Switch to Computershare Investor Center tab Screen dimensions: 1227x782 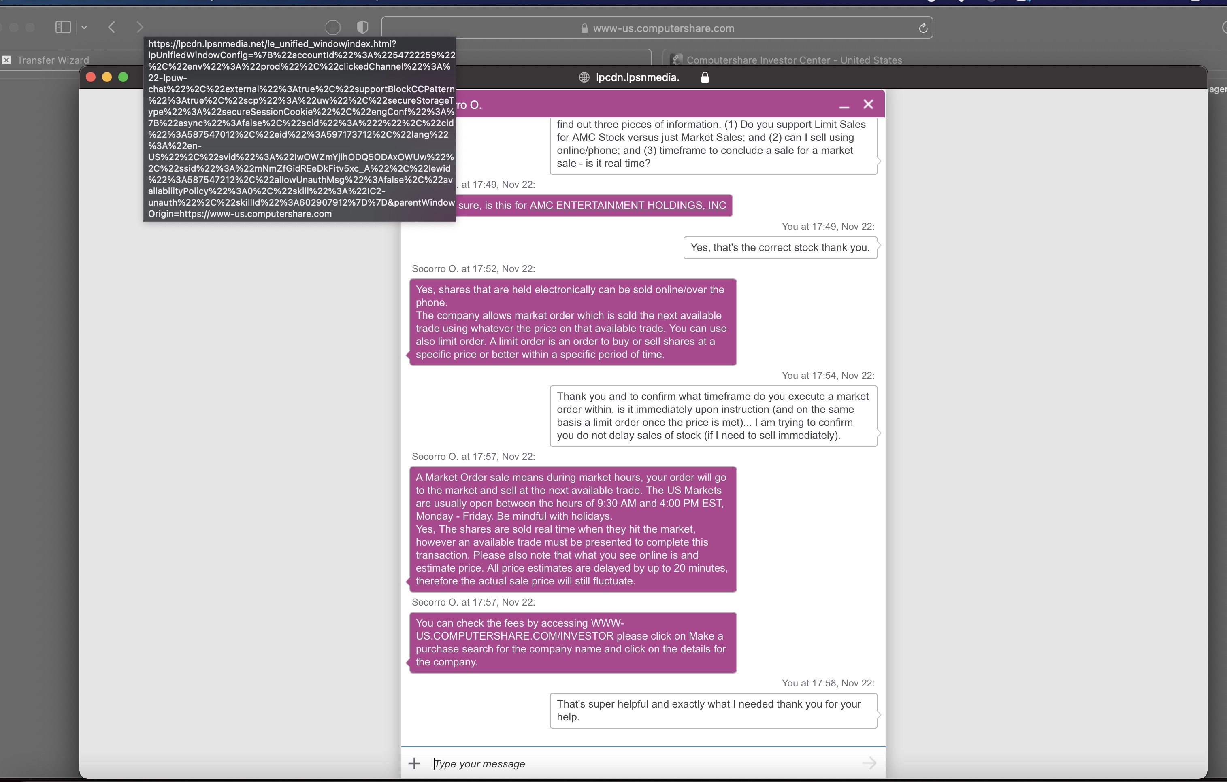tap(793, 60)
